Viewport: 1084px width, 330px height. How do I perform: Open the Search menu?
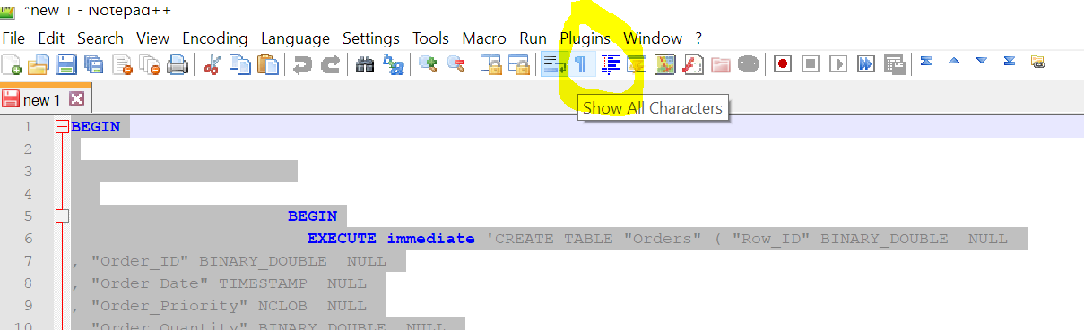coord(100,38)
